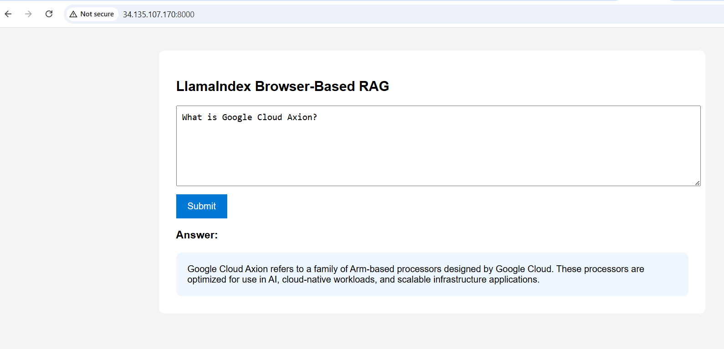Submit the question with the Submit button
This screenshot has width=724, height=349.
pyautogui.click(x=202, y=206)
